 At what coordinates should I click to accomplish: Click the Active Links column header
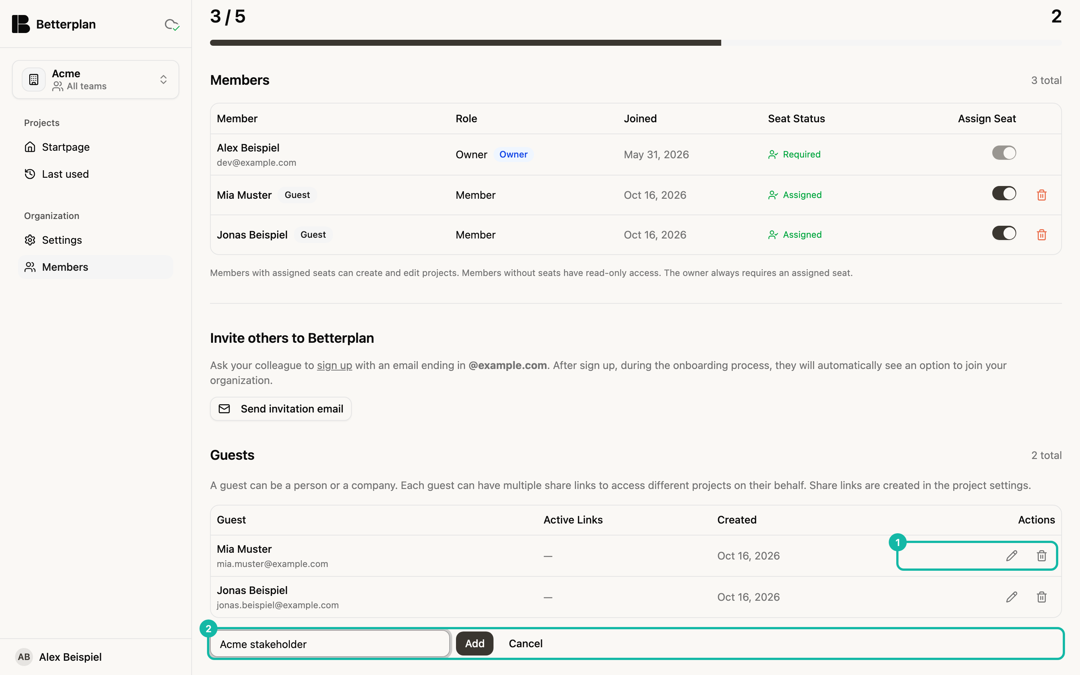point(573,520)
